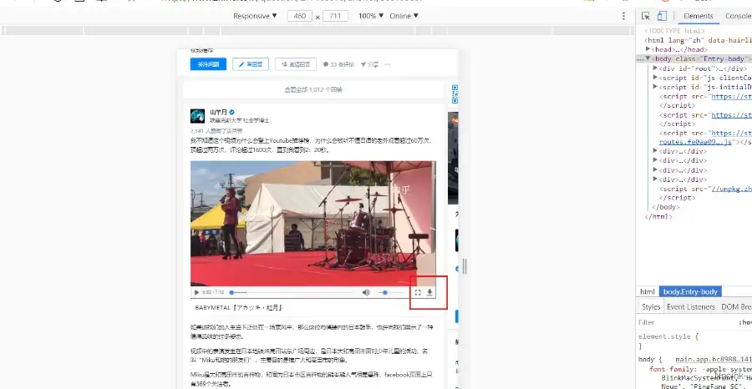Open the device toolbar three-dot menu
The height and width of the screenshot is (389, 752).
click(623, 16)
